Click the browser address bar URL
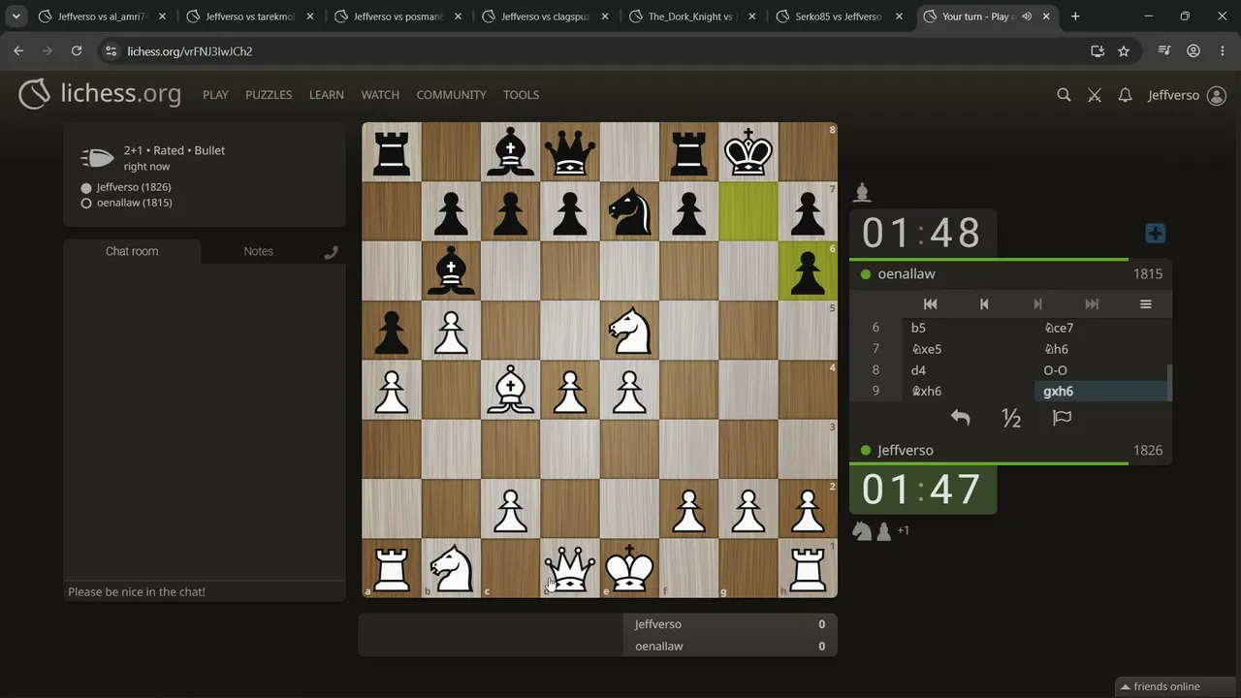Screen dimensions: 1241x698 click(x=190, y=51)
